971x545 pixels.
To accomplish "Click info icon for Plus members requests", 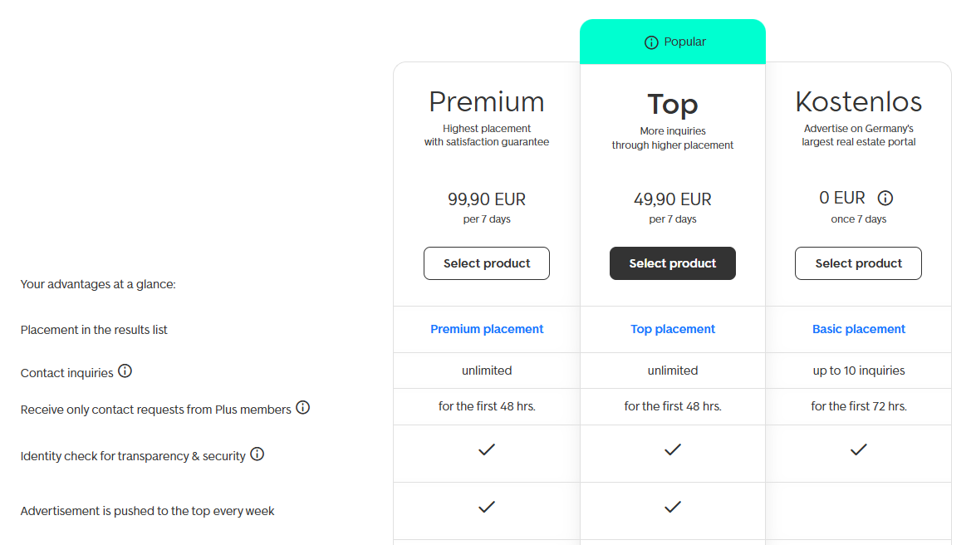I will [x=302, y=407].
